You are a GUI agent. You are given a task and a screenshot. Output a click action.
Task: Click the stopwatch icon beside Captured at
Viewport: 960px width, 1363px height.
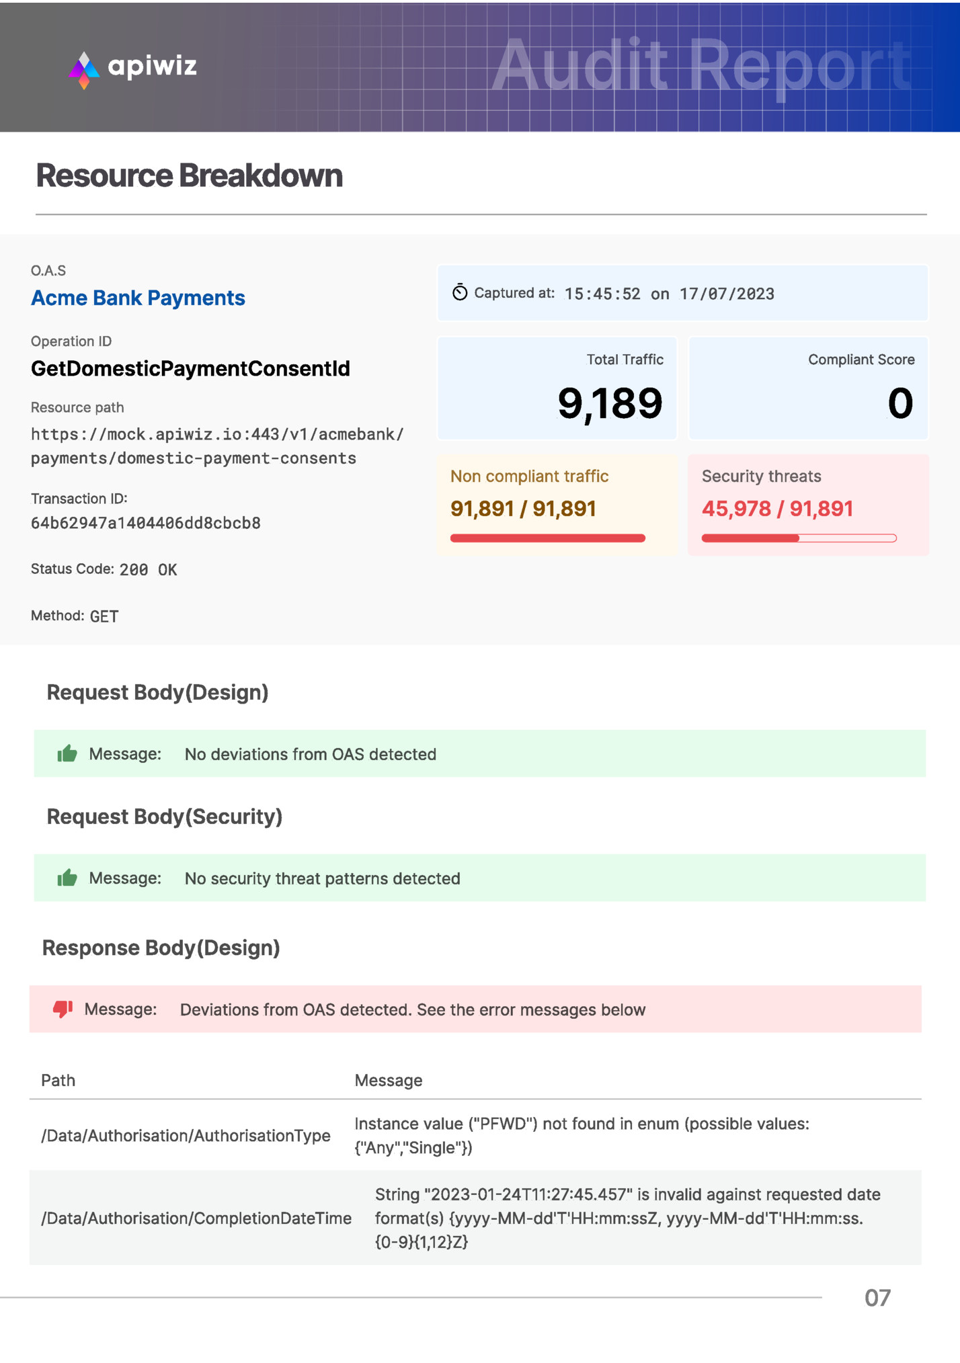460,292
